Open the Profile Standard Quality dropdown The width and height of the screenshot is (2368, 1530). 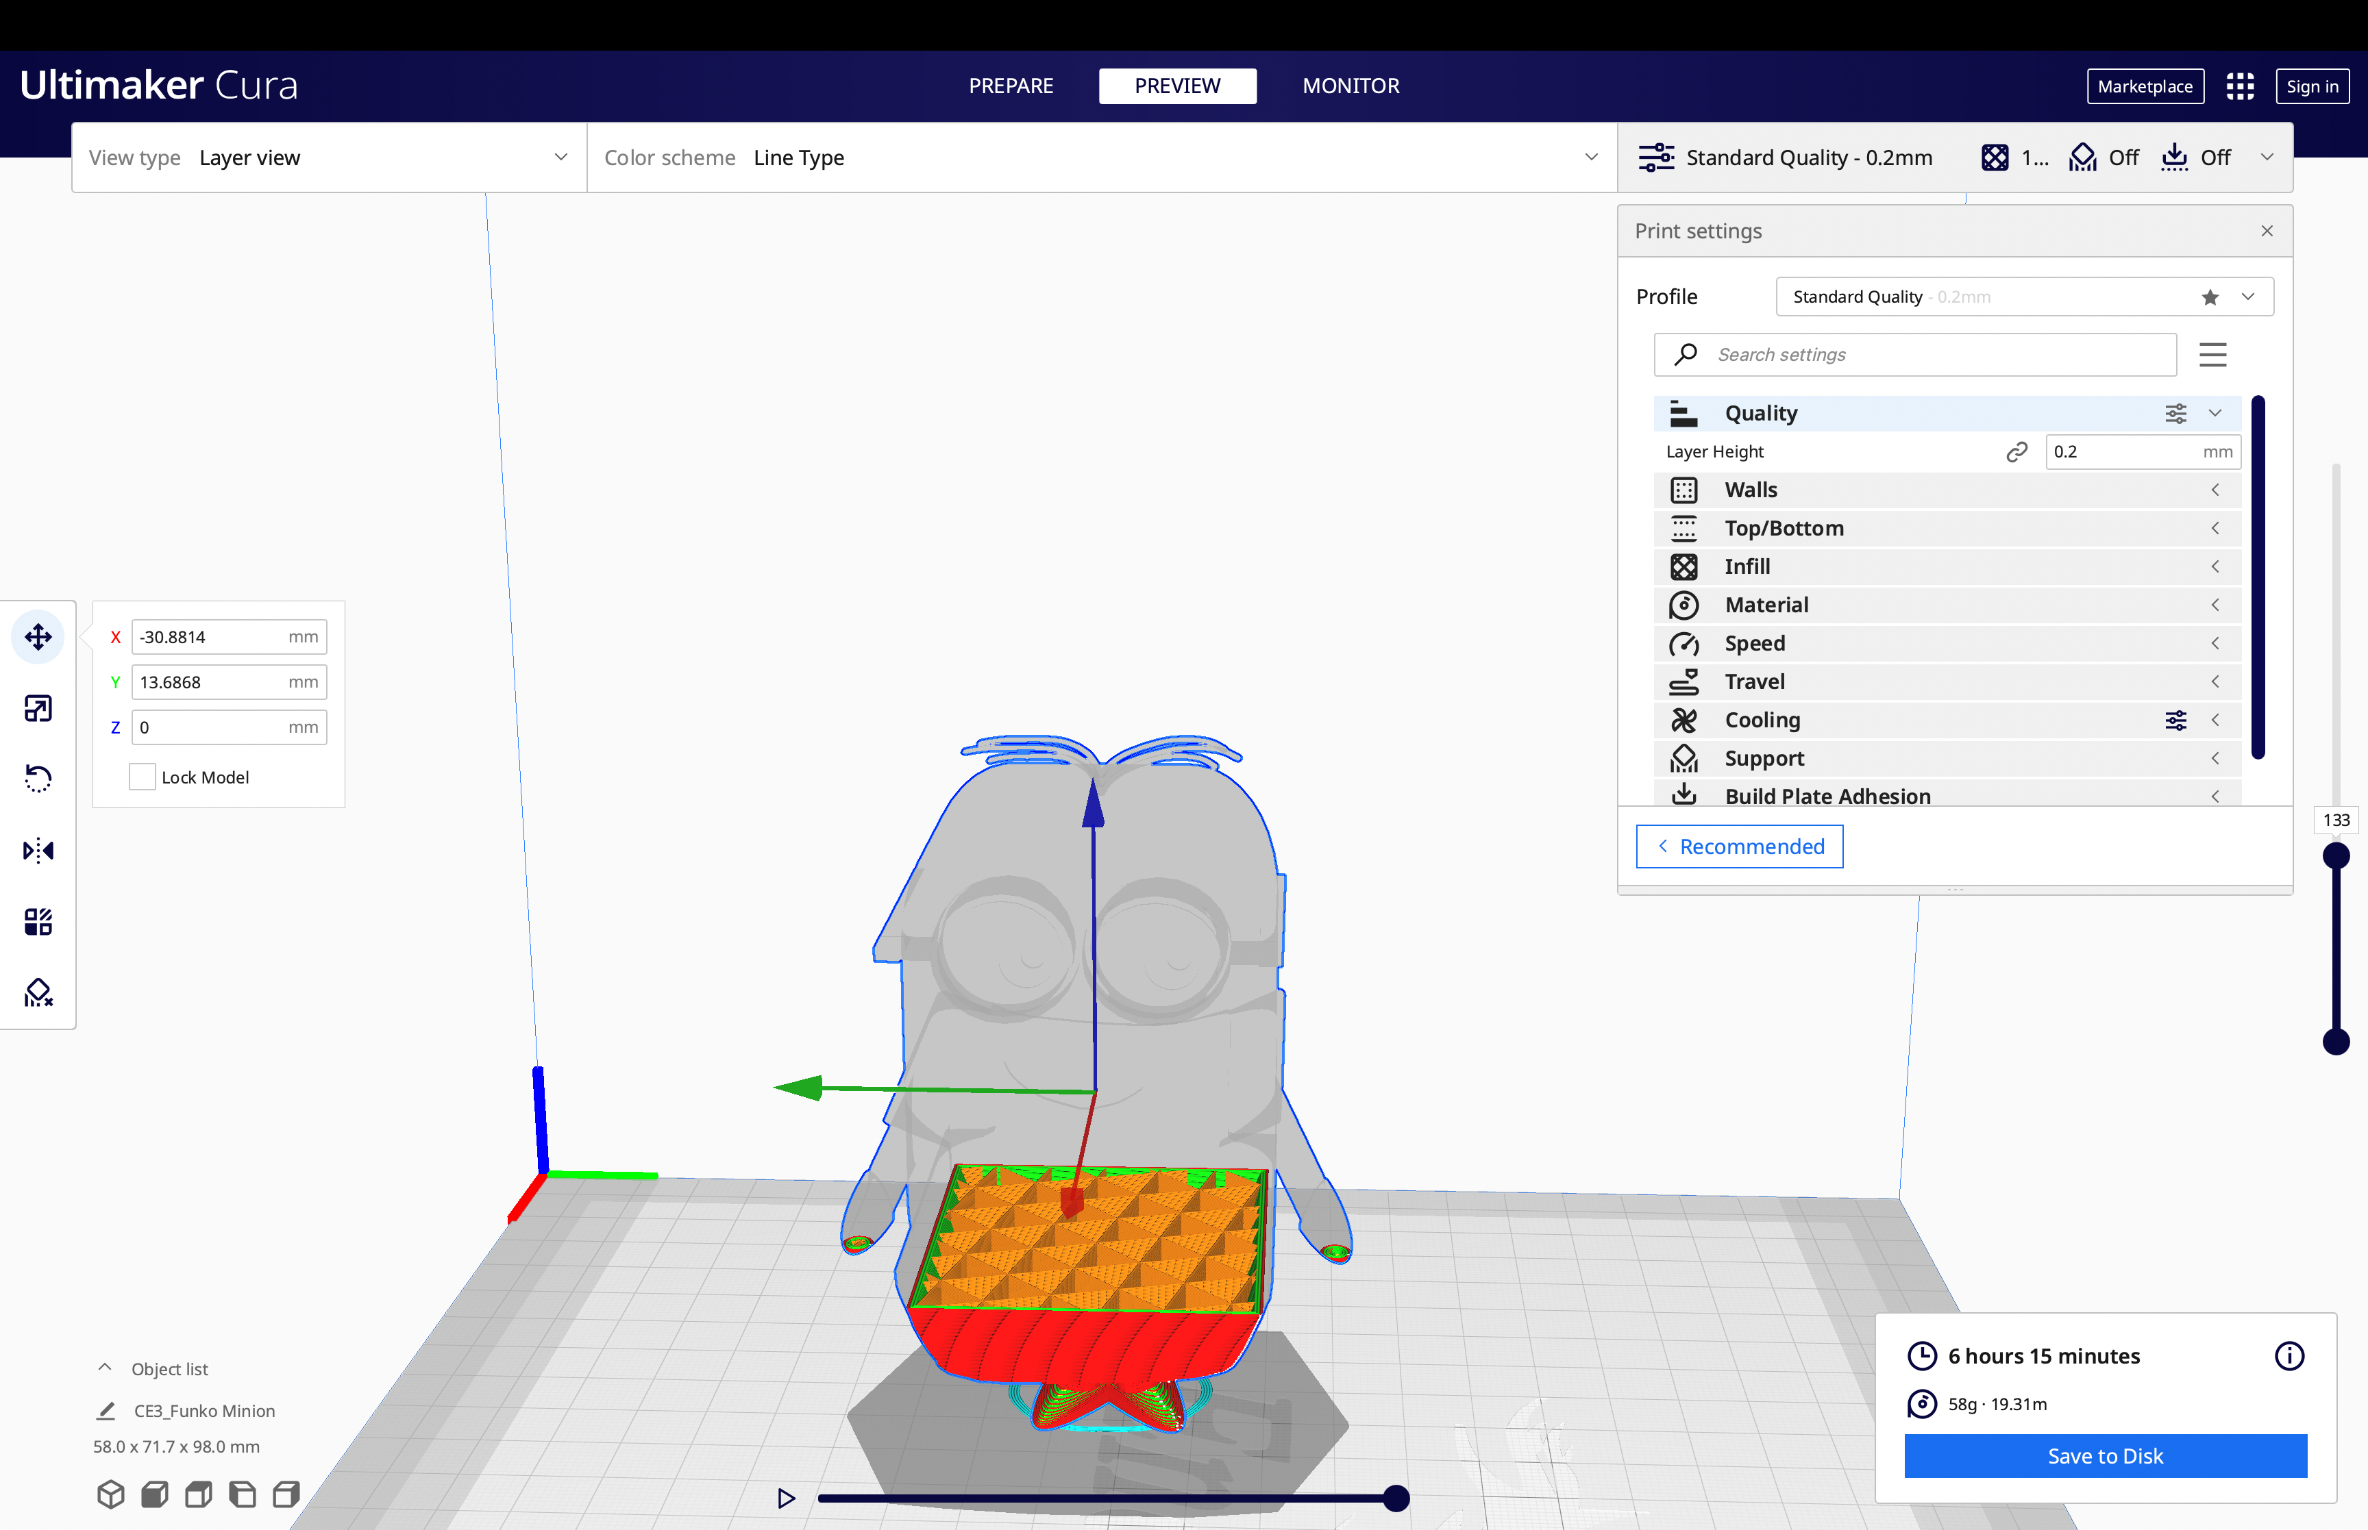coord(2024,297)
